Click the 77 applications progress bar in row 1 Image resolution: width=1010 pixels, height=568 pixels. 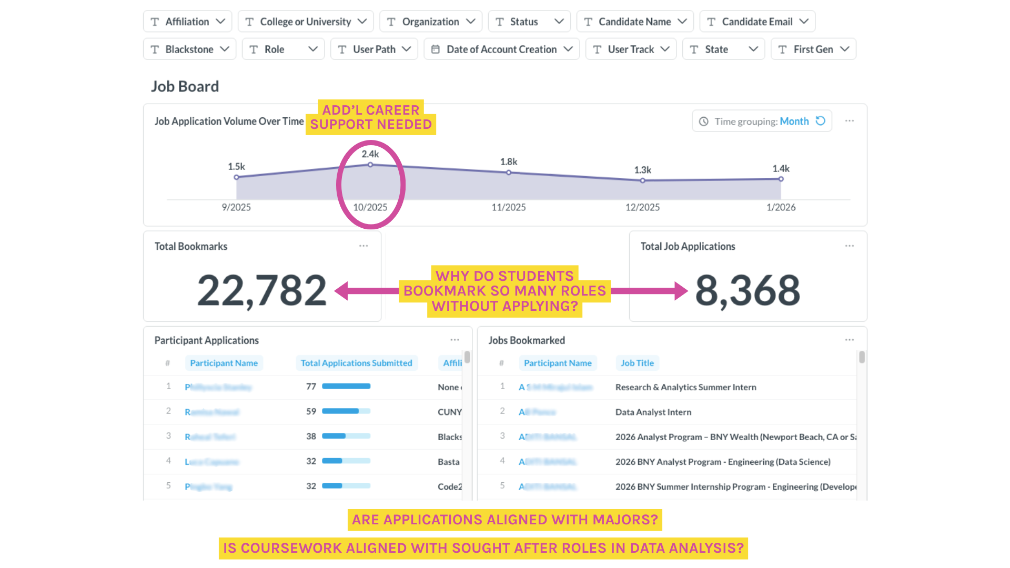tap(346, 387)
